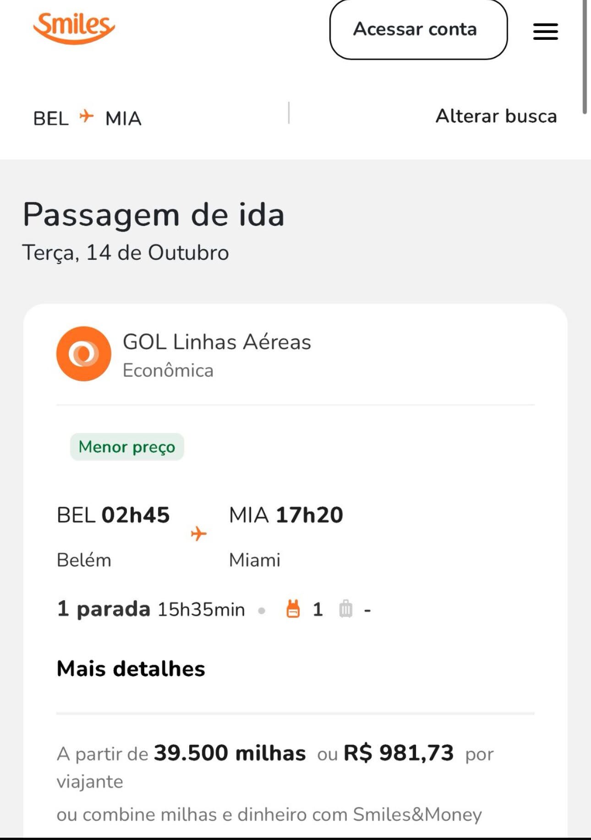Expand Mais detalhes for the flight

[131, 669]
